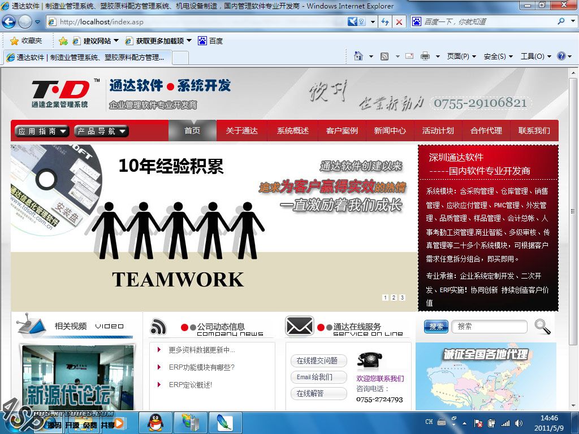The image size is (579, 434).
Task: Click the 诚征全国各地代理 map image
Action: pos(486,376)
